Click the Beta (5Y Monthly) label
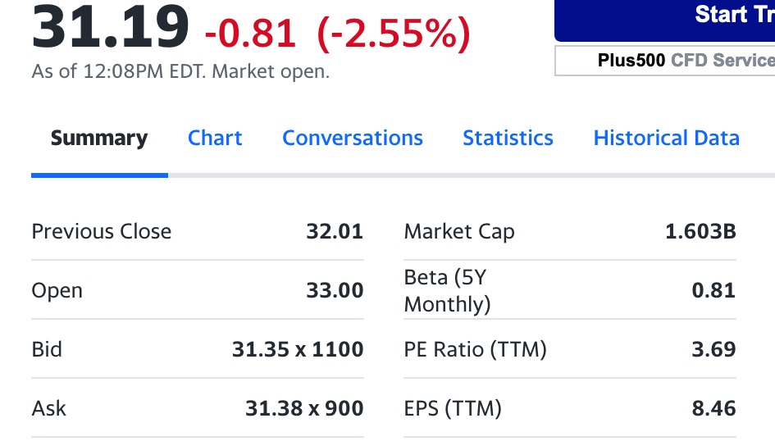This screenshot has width=775, height=441. [447, 290]
